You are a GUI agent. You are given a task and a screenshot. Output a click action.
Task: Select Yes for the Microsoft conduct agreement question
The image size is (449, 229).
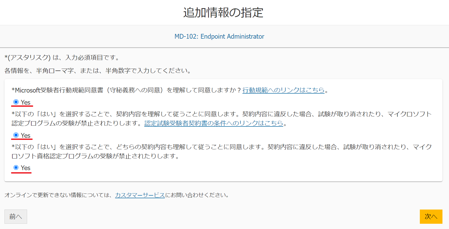tap(16, 102)
